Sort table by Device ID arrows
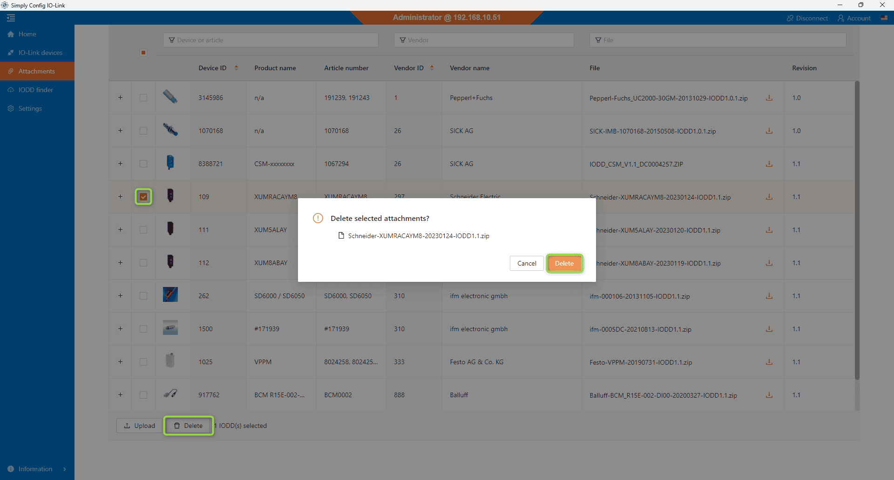The width and height of the screenshot is (894, 480). 236,68
